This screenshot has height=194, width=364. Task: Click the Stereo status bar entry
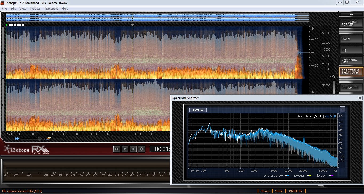tap(265, 191)
